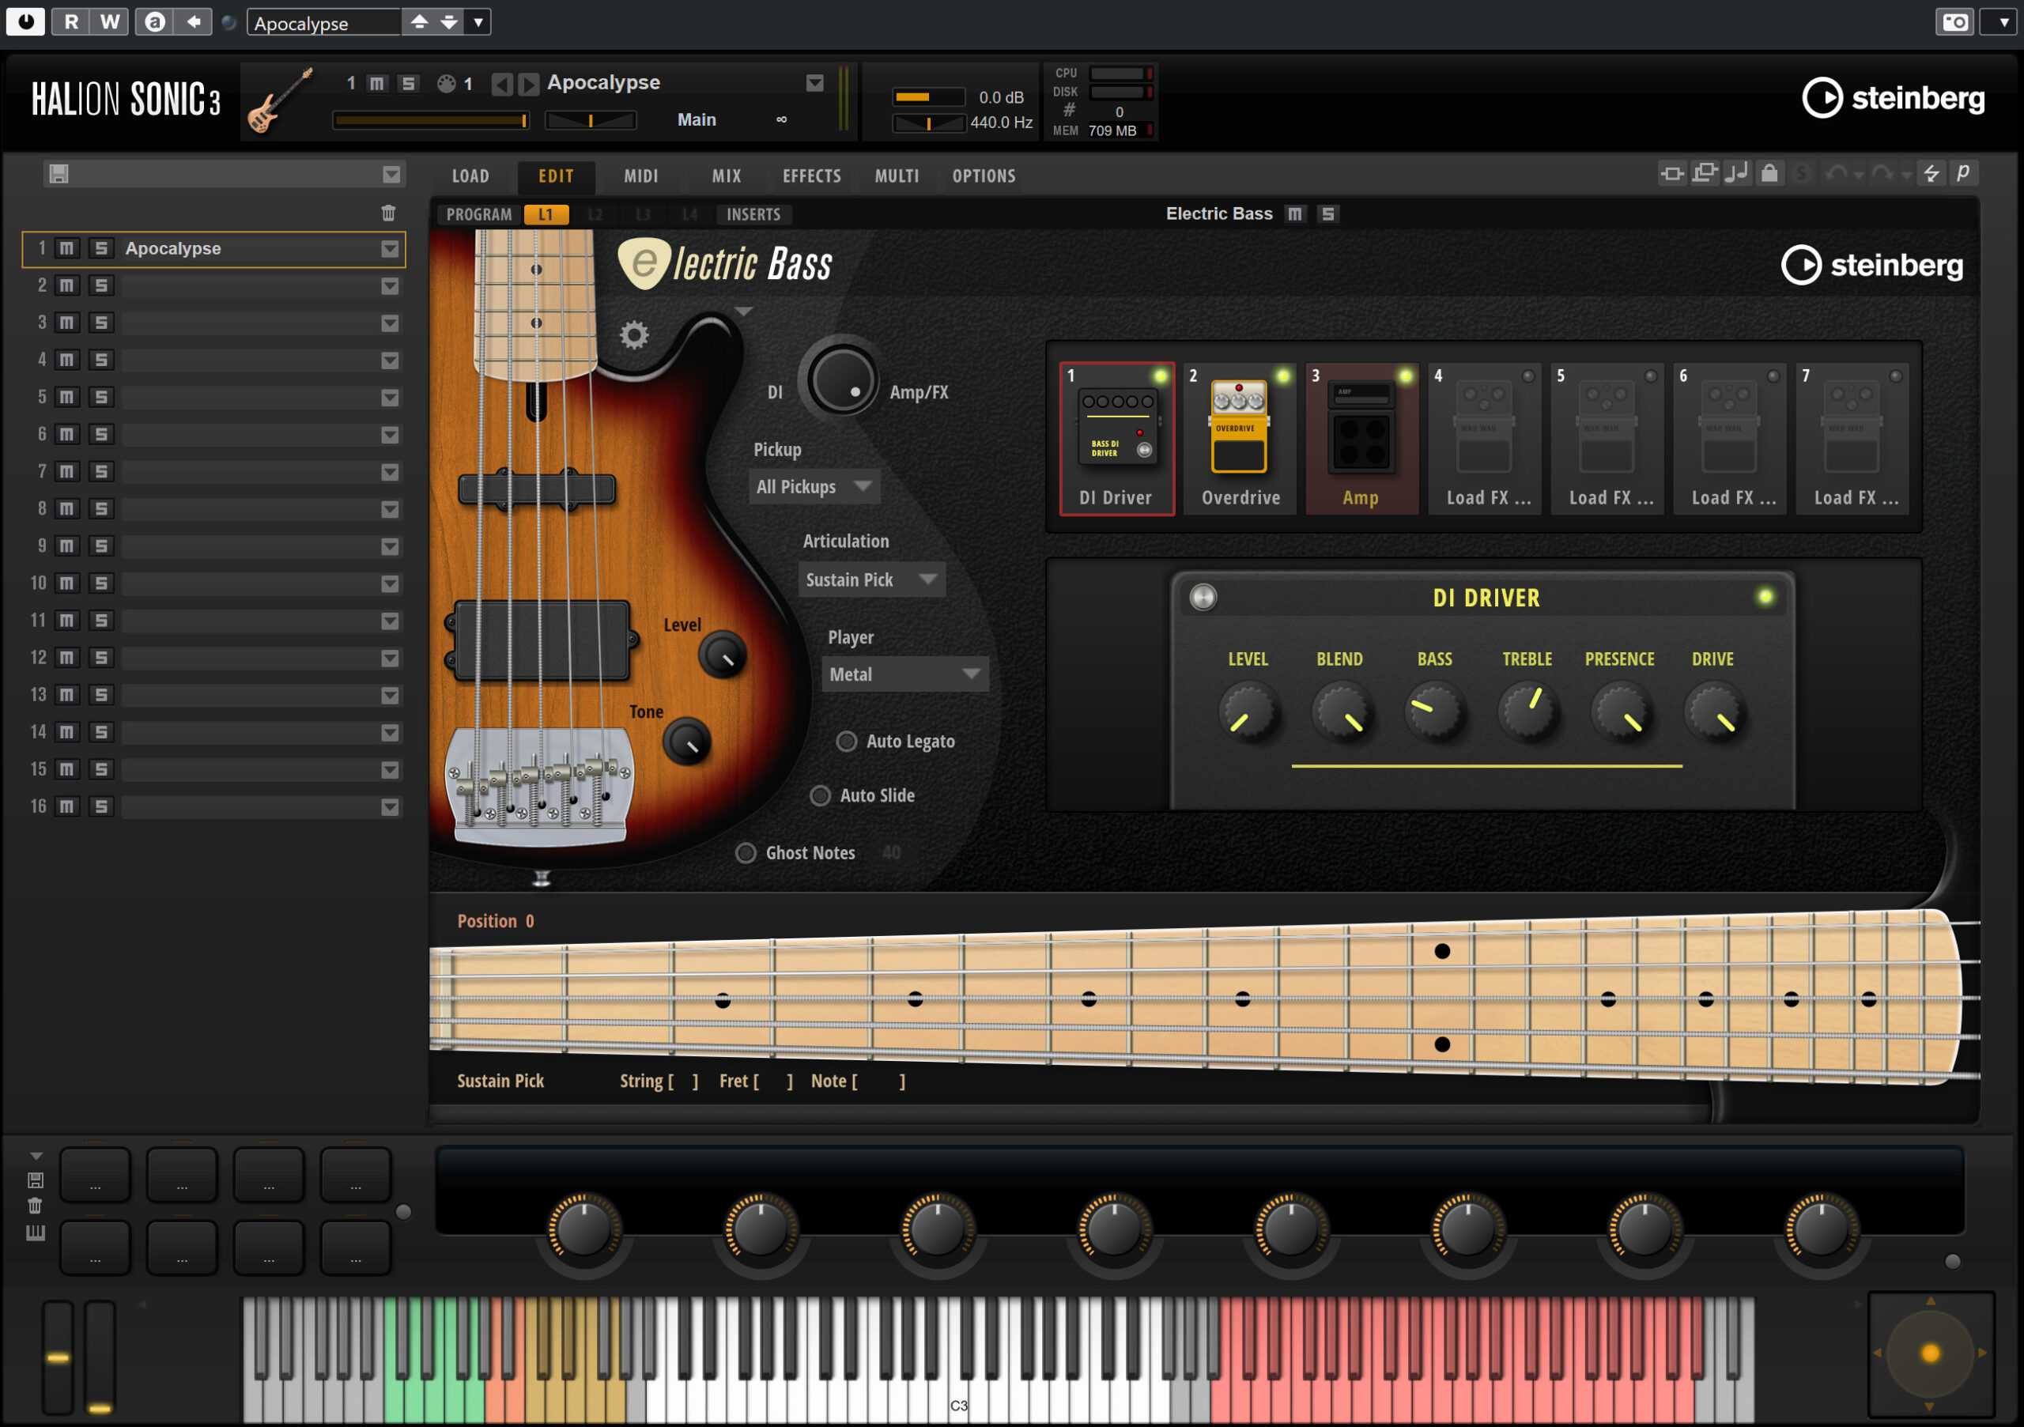Click the orange sphere controller dot
Viewport: 2024px width, 1427px height.
click(x=1930, y=1353)
